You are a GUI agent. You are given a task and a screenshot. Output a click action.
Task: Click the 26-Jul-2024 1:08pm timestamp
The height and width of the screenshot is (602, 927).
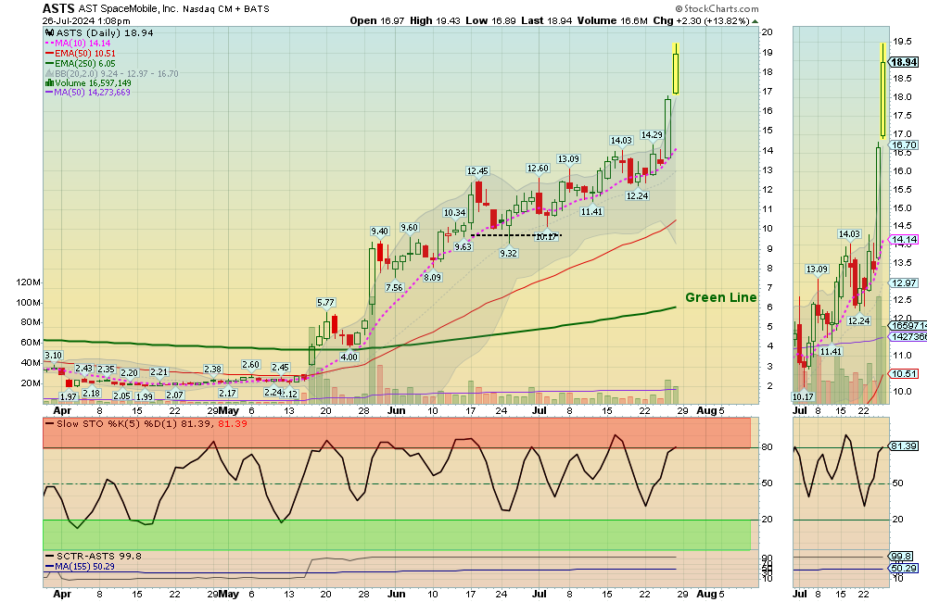86,20
